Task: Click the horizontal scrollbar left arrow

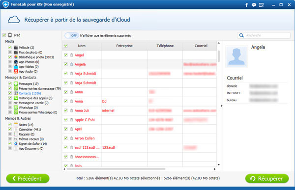Action: point(64,169)
